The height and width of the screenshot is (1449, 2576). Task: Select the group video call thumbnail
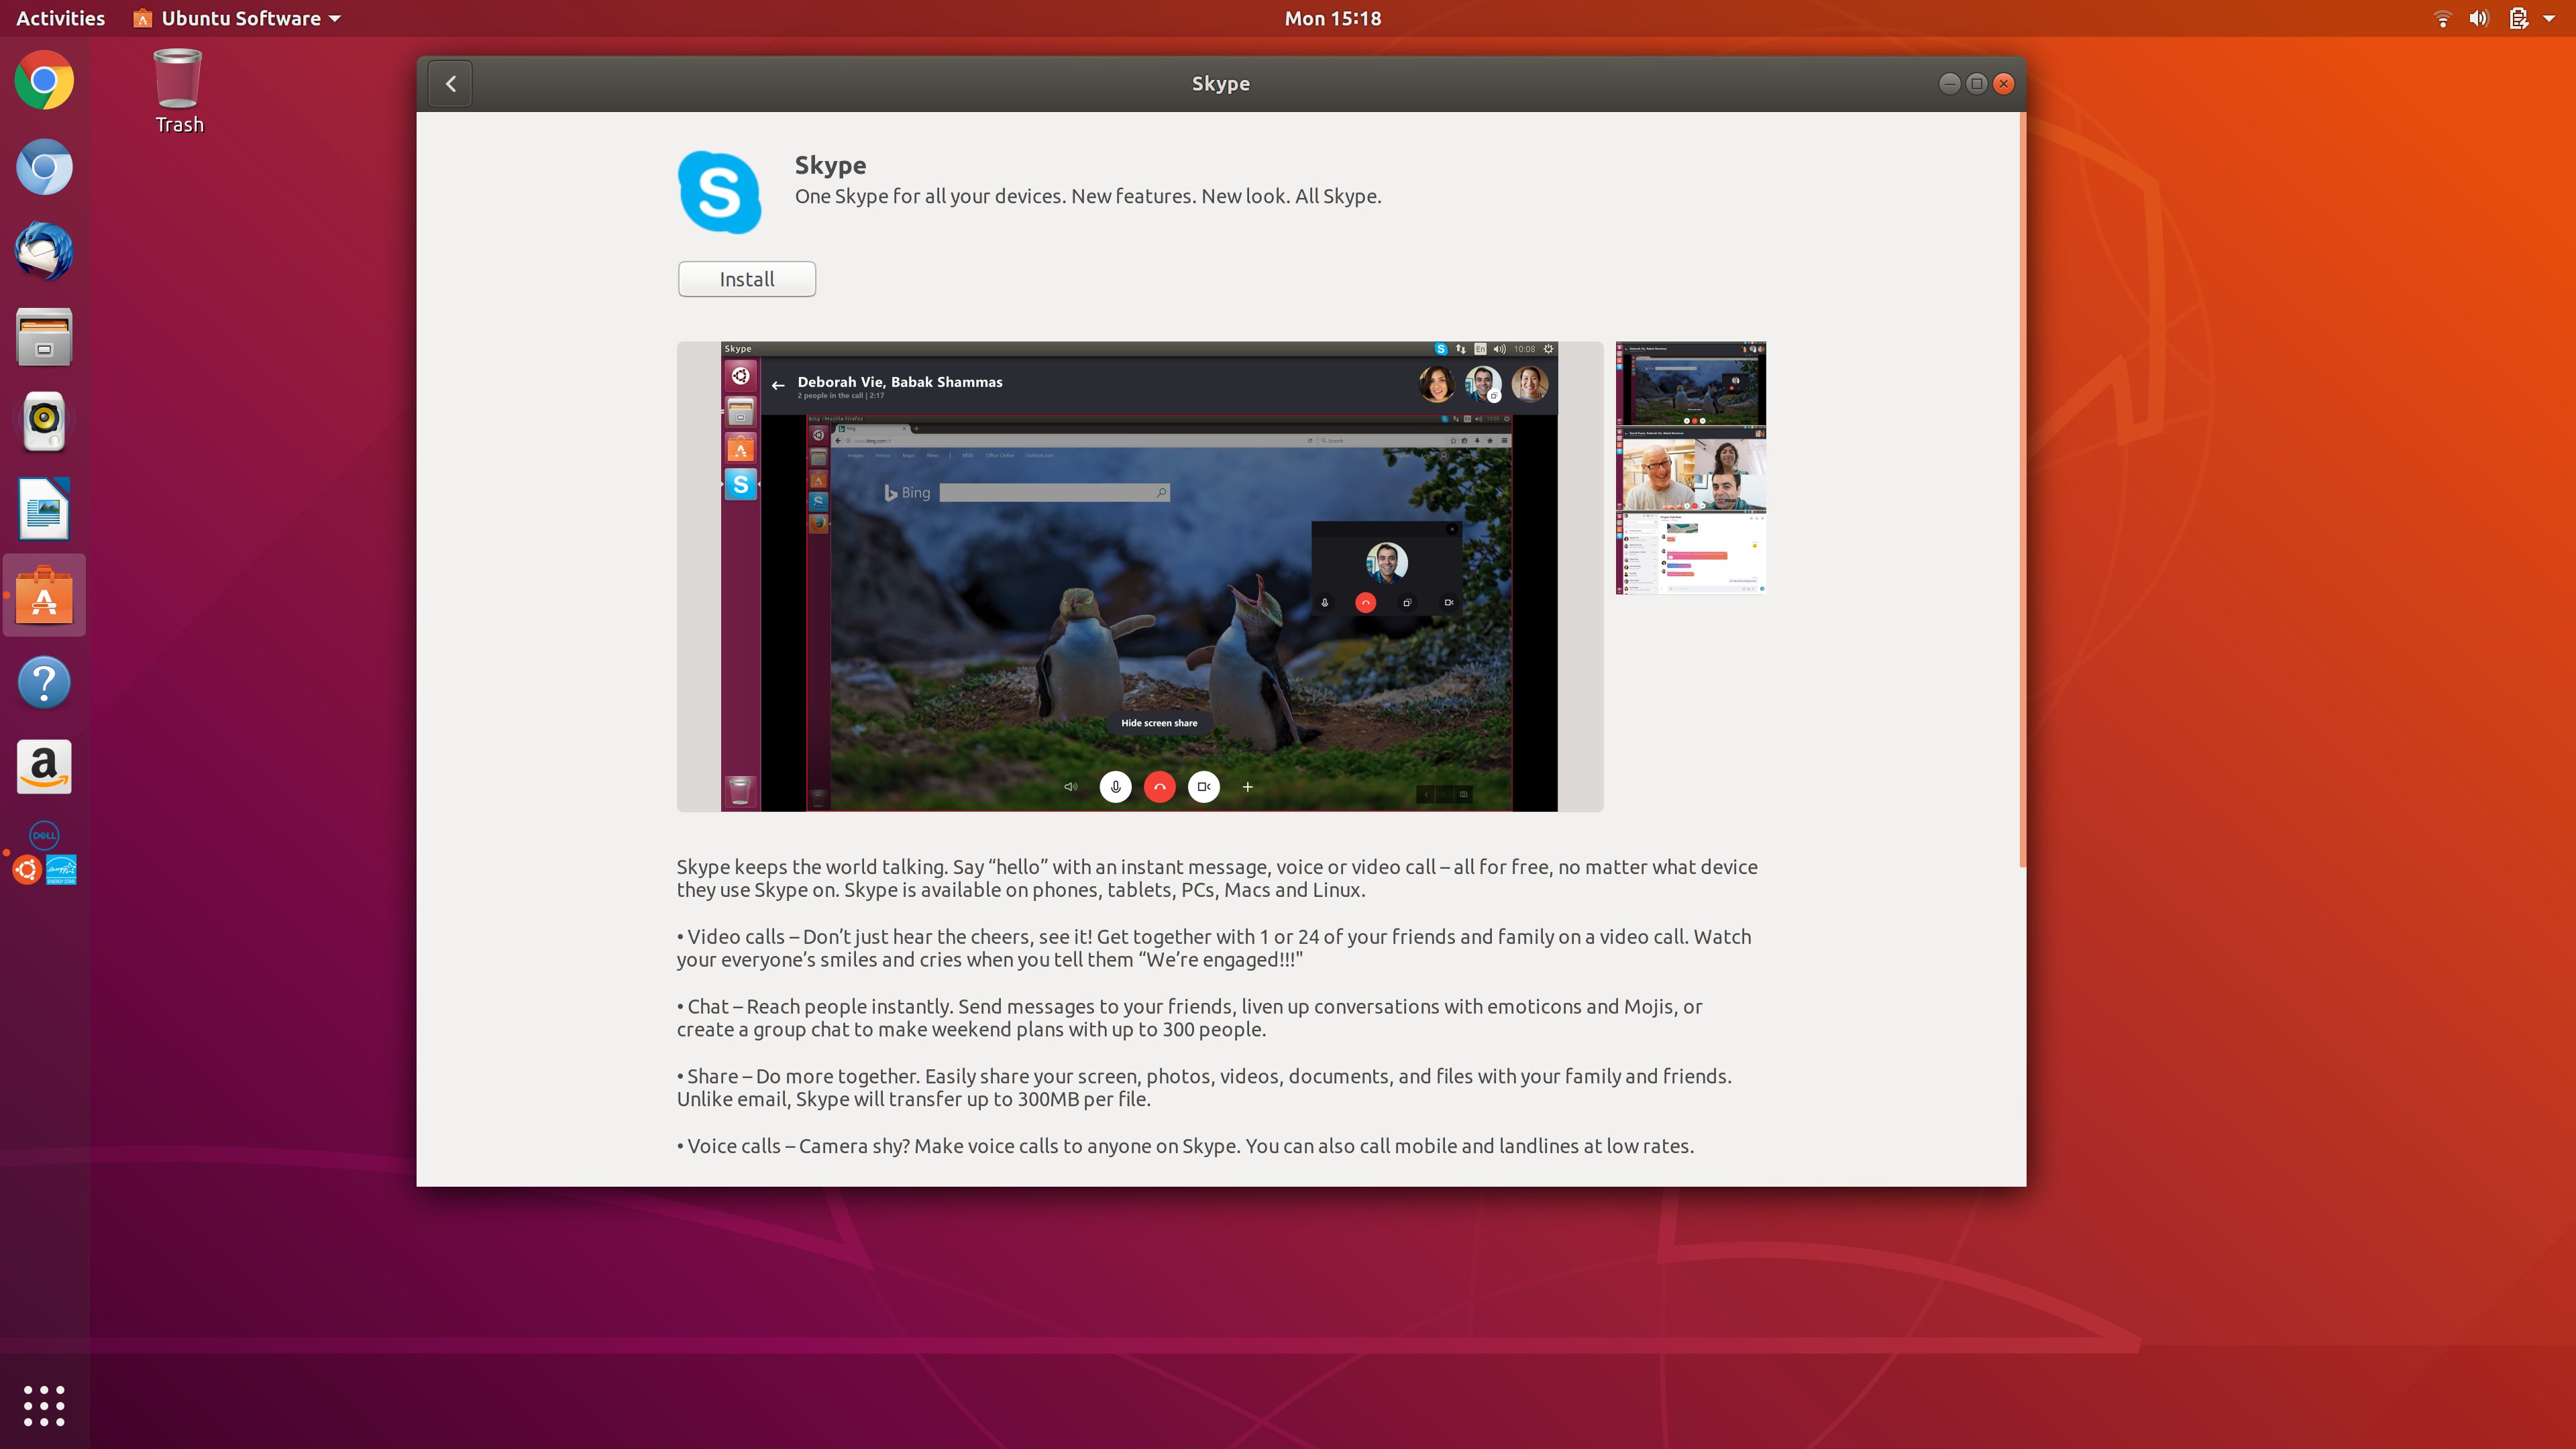pos(1690,469)
